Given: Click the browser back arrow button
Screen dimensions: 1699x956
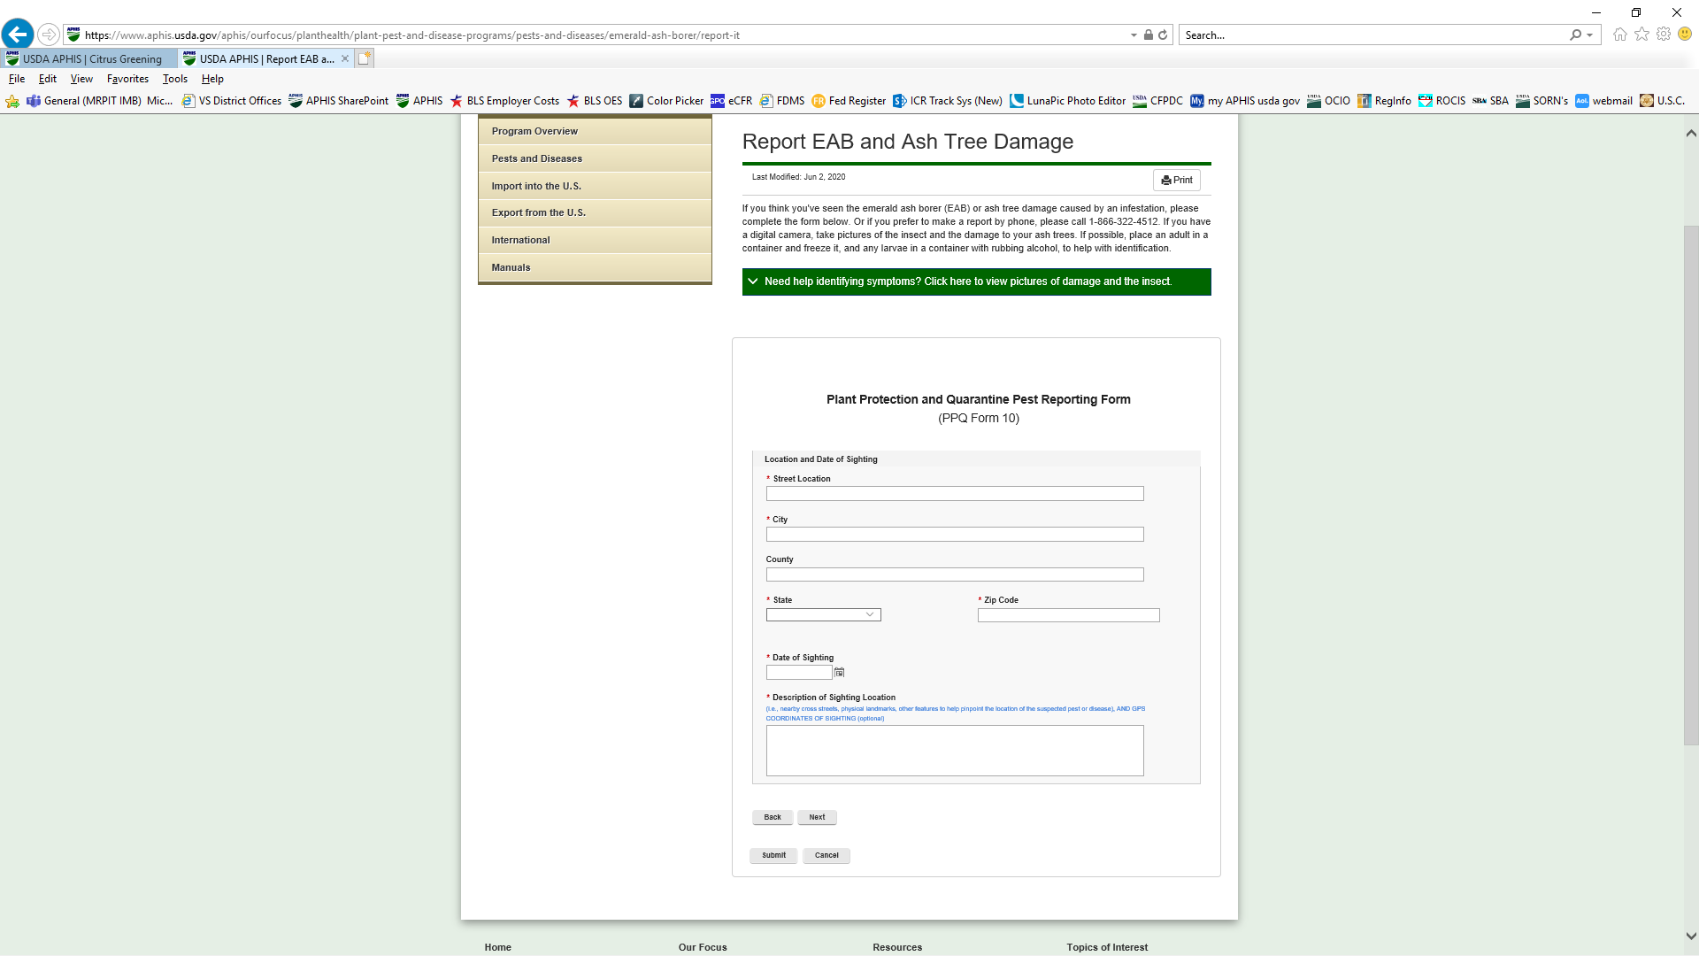Looking at the screenshot, I should click(18, 35).
